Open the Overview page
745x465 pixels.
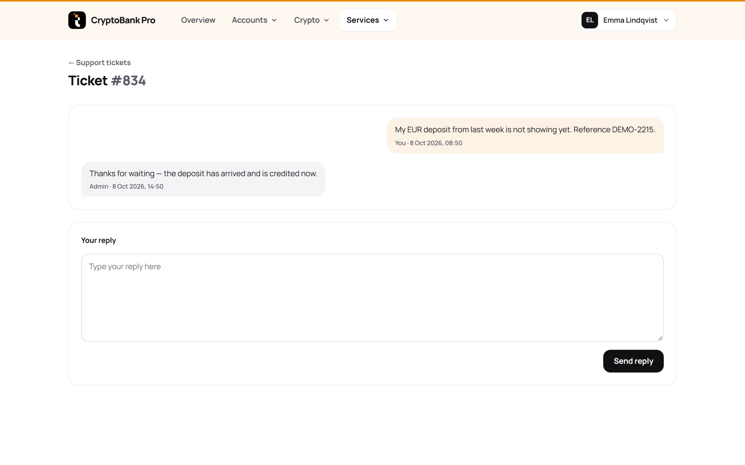coord(198,20)
